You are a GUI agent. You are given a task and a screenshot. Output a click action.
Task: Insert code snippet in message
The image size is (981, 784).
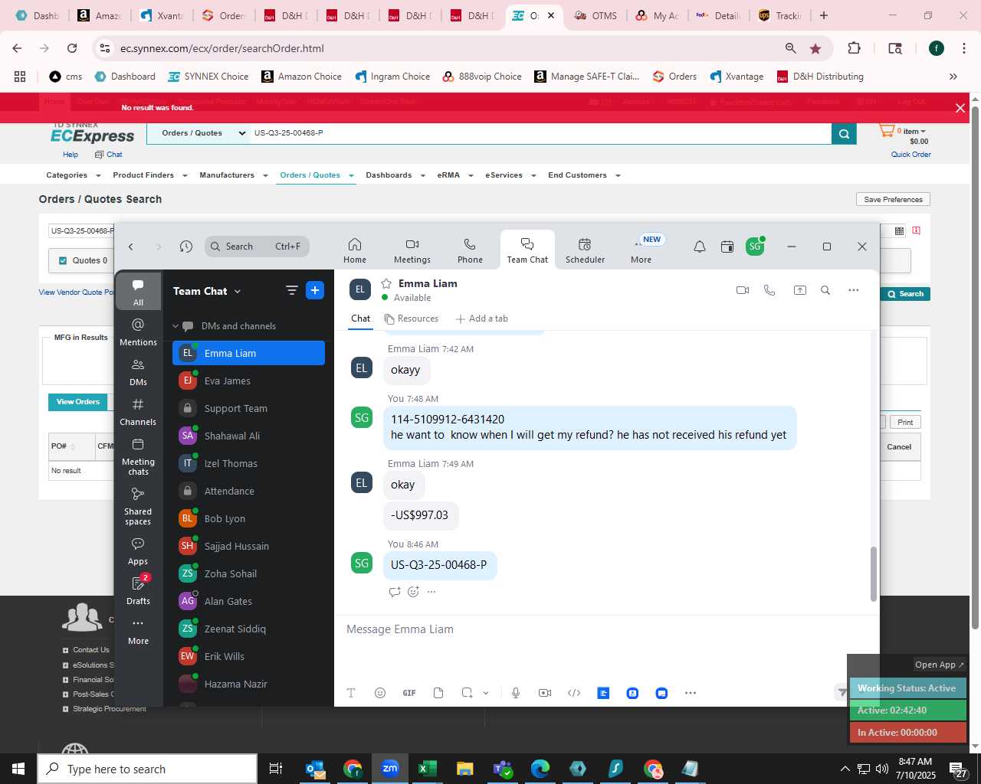tap(574, 693)
